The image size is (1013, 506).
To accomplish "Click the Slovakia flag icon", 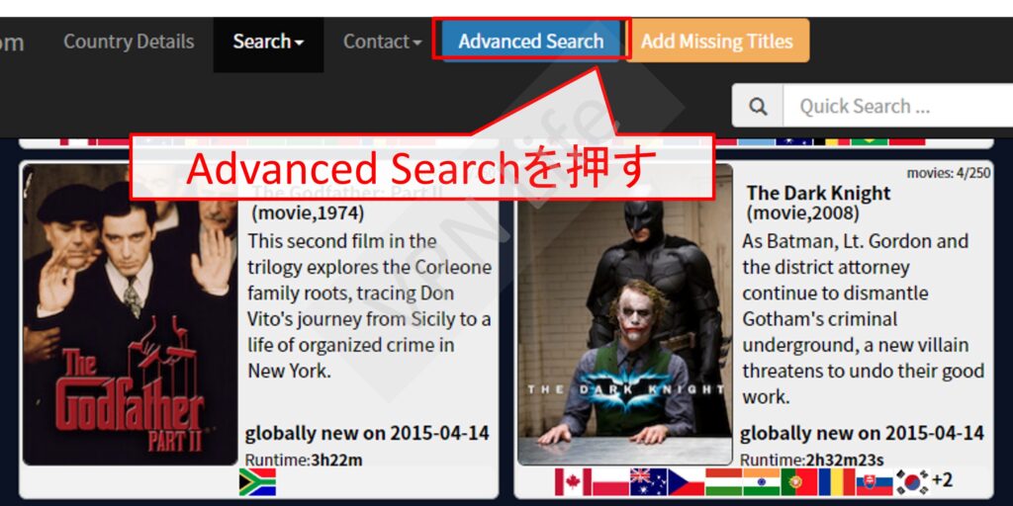I will (x=874, y=482).
